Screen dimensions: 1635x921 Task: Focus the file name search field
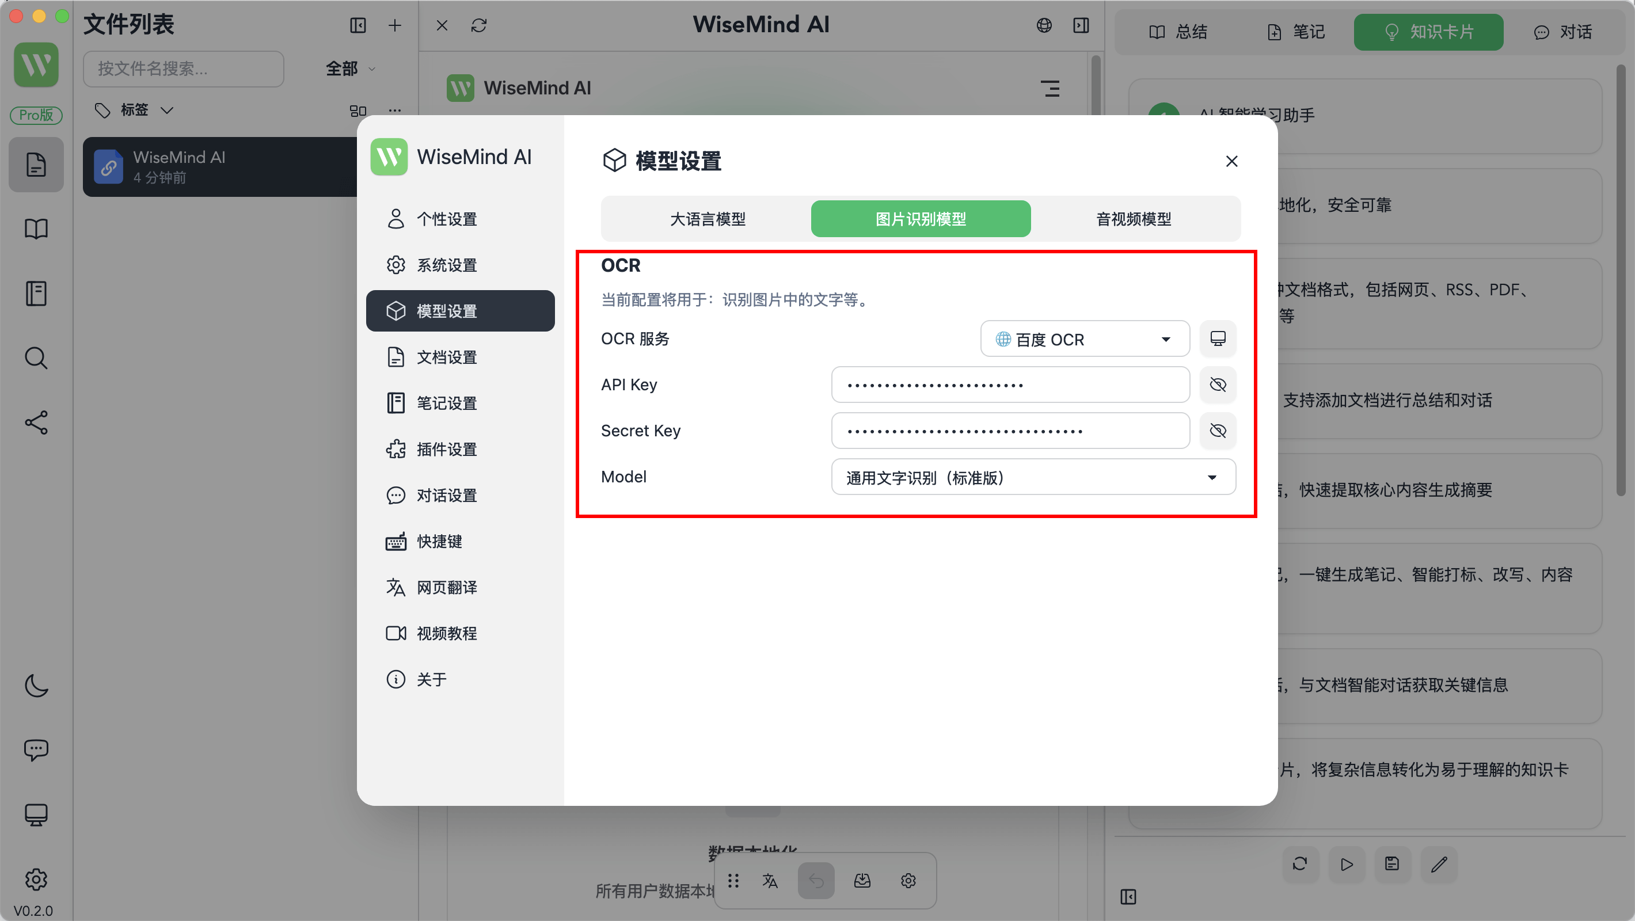click(184, 68)
